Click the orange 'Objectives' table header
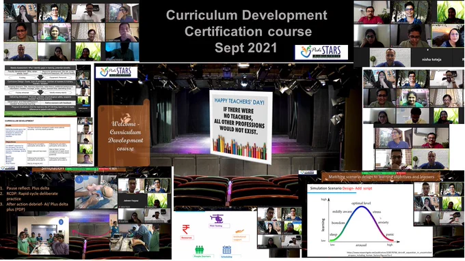The height and width of the screenshot is (261, 465). [x=38, y=142]
